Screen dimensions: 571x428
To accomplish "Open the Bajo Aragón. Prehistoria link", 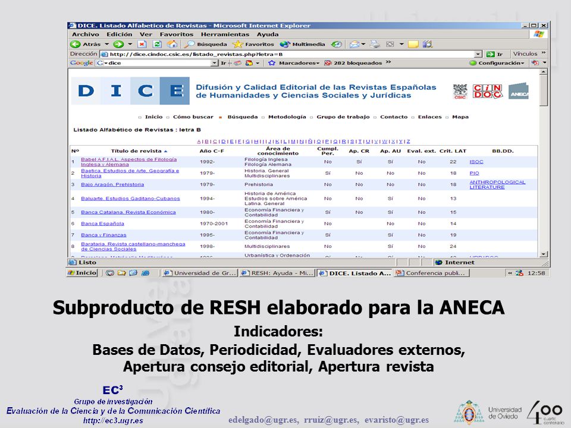I will pyautogui.click(x=112, y=184).
